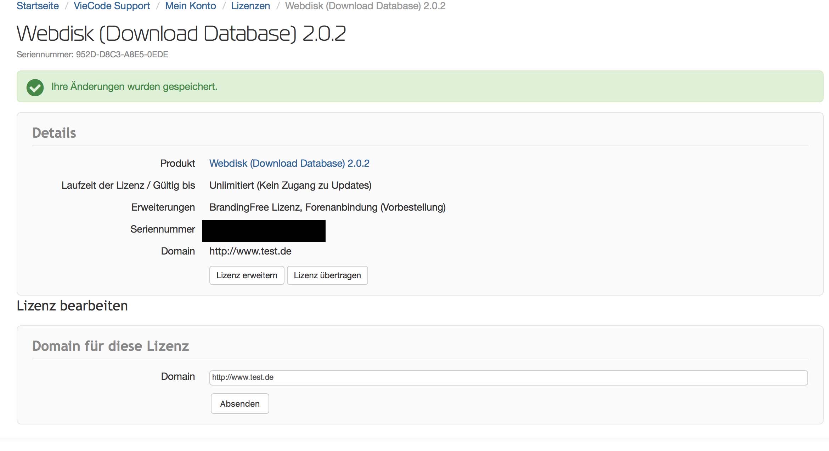Click current page breadcrumb Webdisk 2.0.2

coord(365,6)
